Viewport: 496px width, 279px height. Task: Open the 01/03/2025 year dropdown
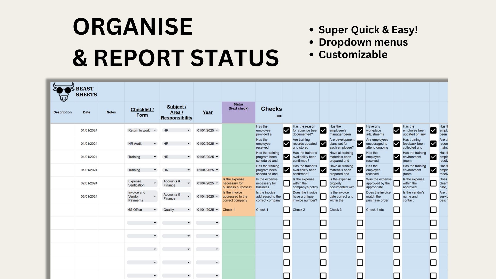coord(217,157)
